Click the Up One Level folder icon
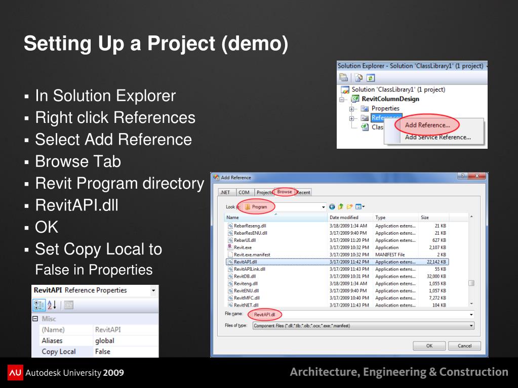Viewport: 518px width, 388px height. point(341,206)
